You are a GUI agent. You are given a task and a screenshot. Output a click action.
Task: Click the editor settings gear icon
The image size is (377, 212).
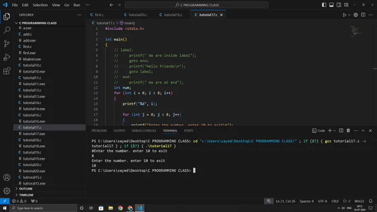pyautogui.click(x=355, y=15)
